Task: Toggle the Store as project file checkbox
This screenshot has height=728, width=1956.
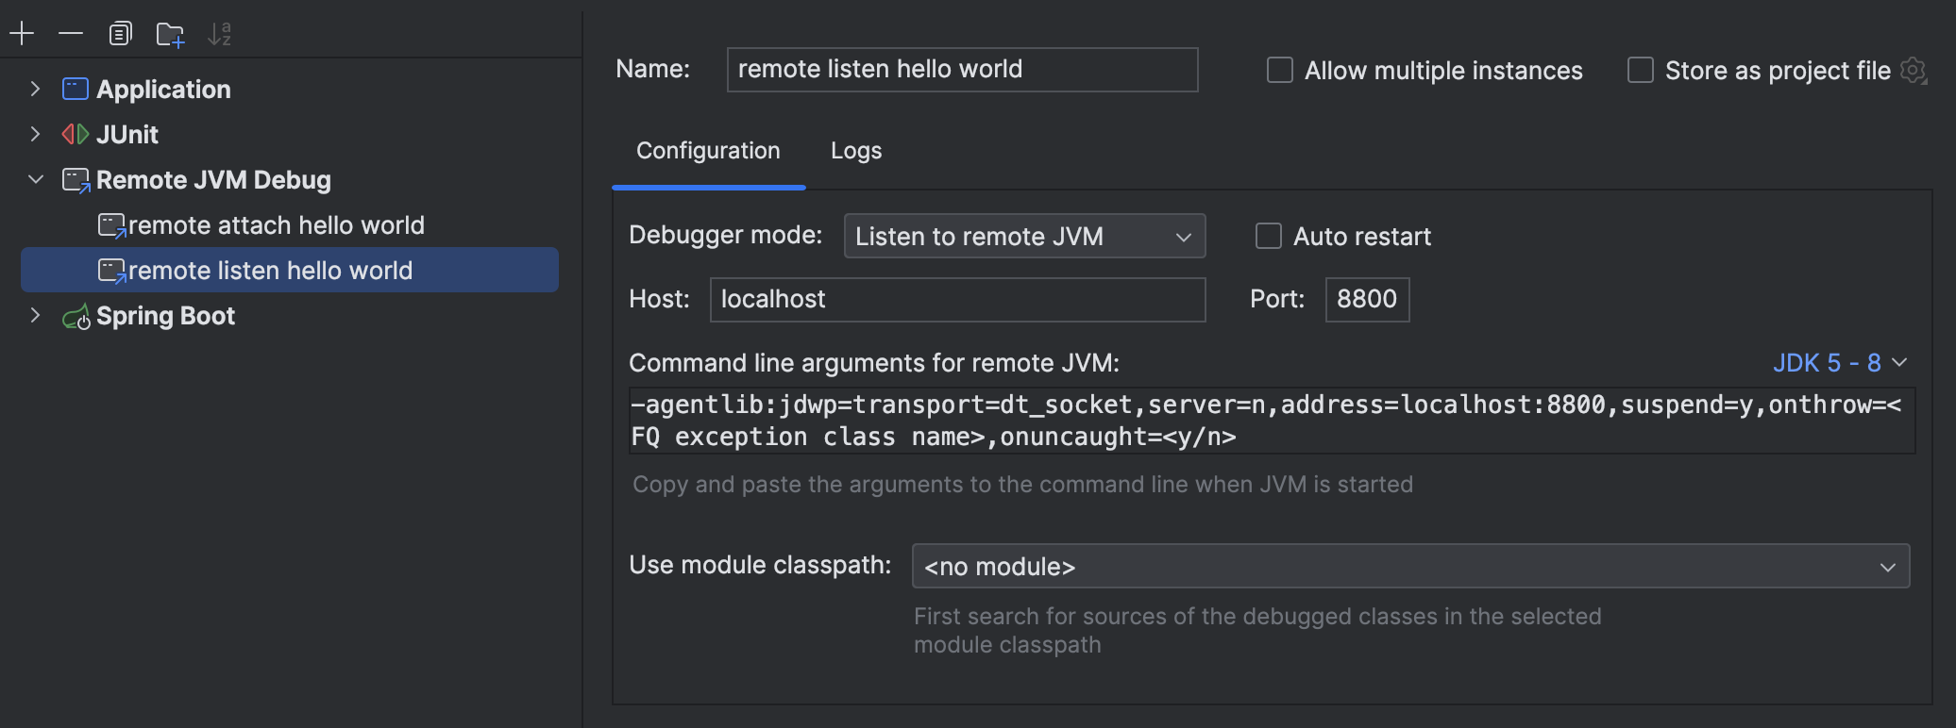Action: pyautogui.click(x=1640, y=71)
